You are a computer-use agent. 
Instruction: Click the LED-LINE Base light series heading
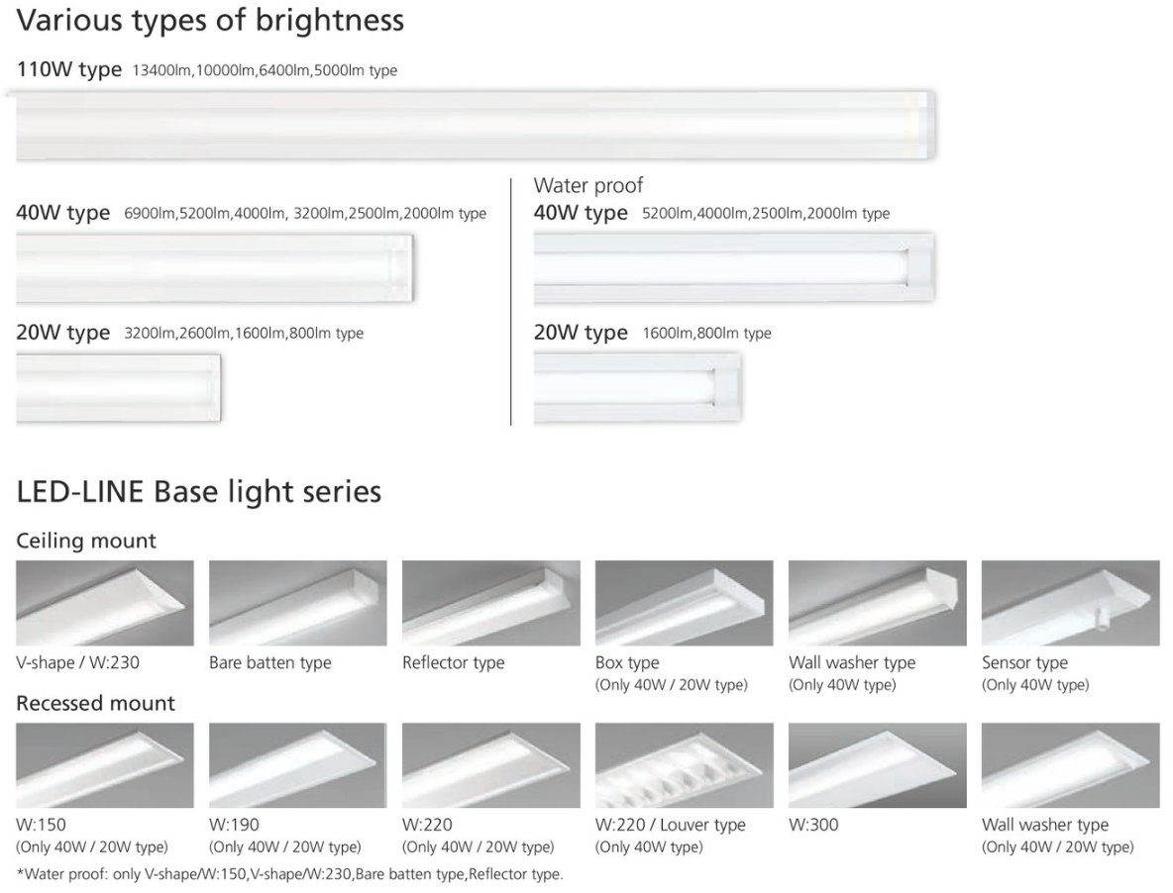point(199,492)
